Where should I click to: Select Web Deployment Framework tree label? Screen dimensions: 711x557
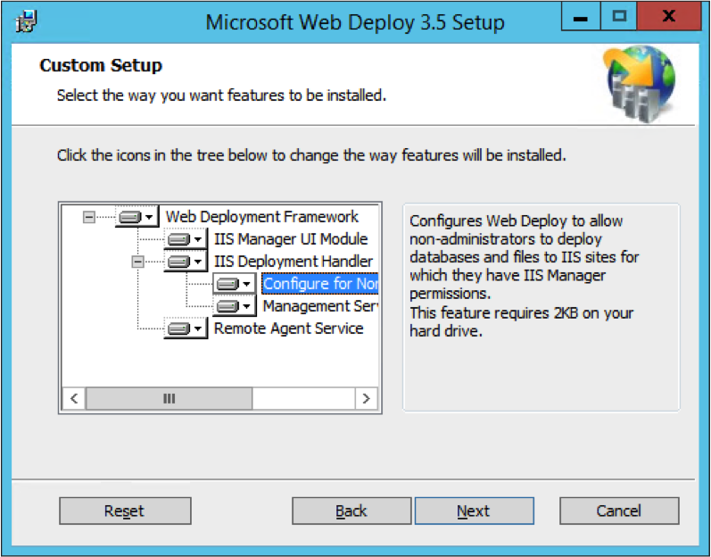261,217
